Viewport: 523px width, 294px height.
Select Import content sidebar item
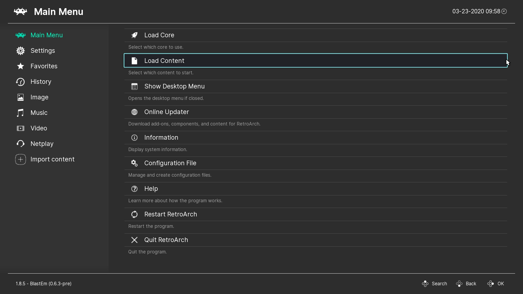53,159
